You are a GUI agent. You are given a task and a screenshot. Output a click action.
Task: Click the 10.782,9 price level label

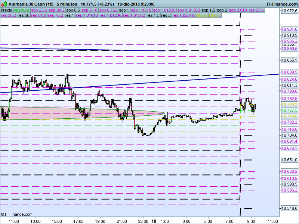289,99
